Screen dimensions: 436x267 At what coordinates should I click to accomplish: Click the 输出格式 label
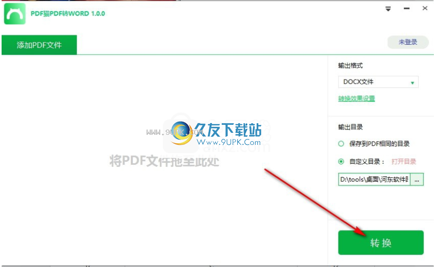351,66
